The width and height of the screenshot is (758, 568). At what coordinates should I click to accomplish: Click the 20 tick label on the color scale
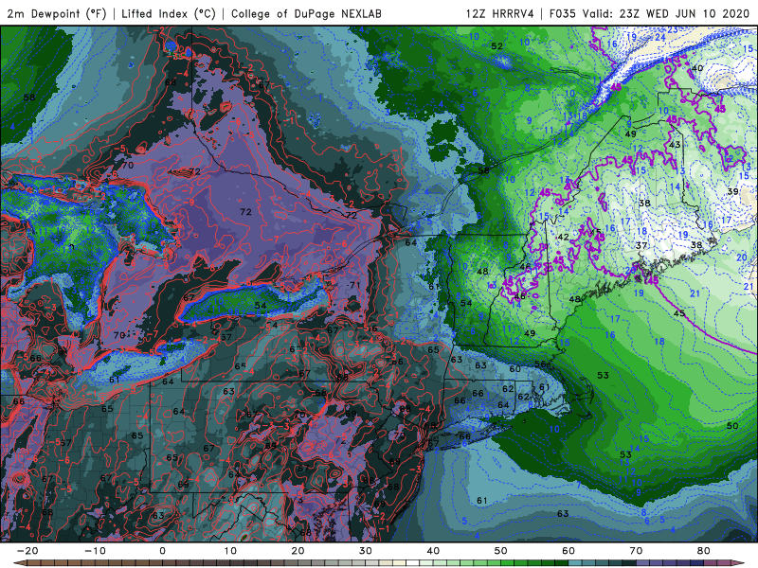click(298, 550)
